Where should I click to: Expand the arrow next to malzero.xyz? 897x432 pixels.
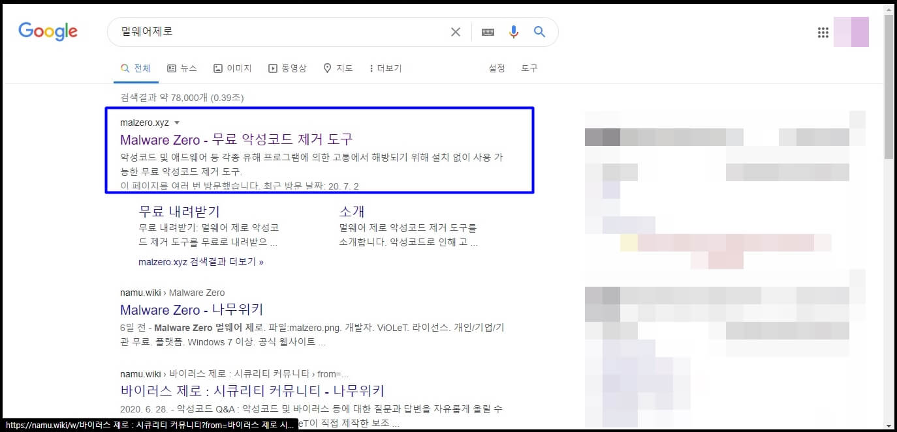tap(177, 122)
